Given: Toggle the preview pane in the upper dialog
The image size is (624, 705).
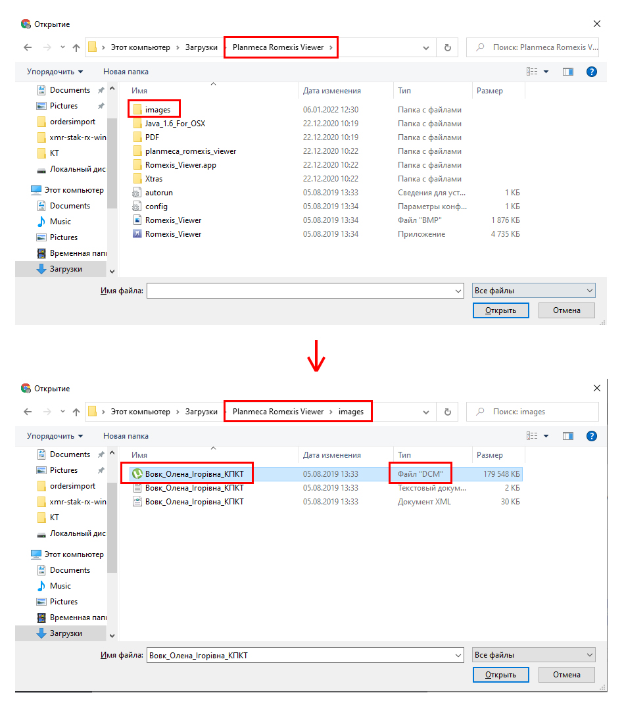Looking at the screenshot, I should tap(568, 72).
